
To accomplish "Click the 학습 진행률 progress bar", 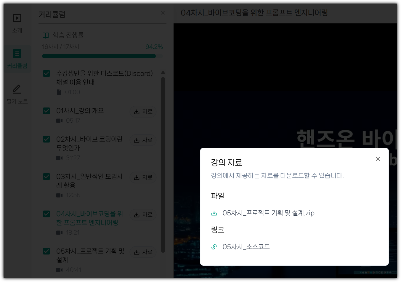I will tap(102, 56).
